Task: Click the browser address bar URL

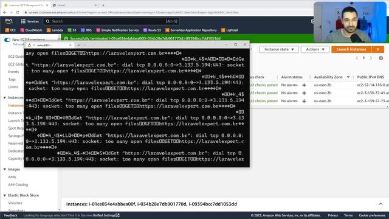Action: [134, 12]
